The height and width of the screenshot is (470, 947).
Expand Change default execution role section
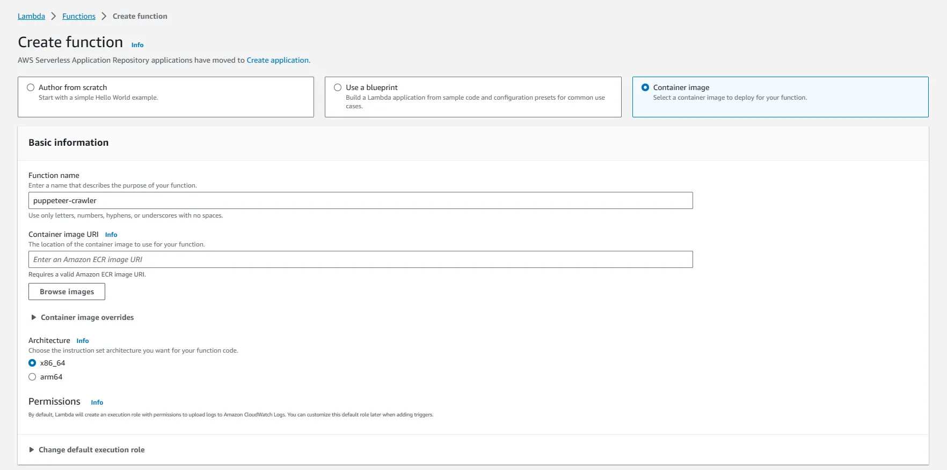click(x=86, y=450)
